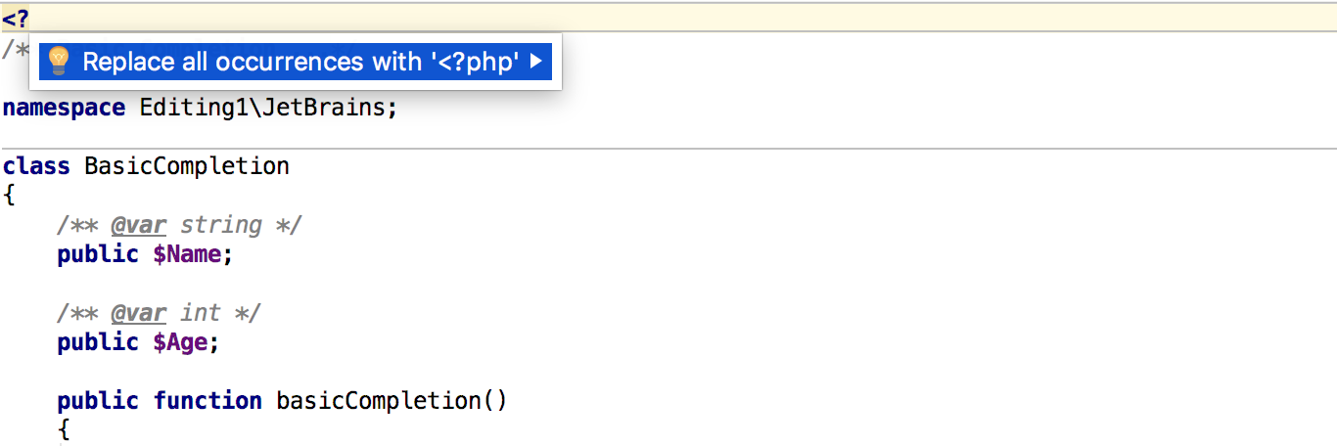
Task: Click the opening brace under basicCompletion()
Action: click(x=64, y=430)
